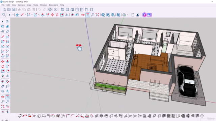Screen dimensions: 216x121
Task: Select the Zoom magnifier in the top toolbar
Action: click(x=92, y=15)
